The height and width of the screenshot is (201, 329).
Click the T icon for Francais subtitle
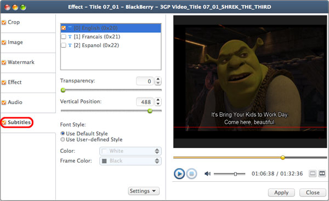[70, 37]
